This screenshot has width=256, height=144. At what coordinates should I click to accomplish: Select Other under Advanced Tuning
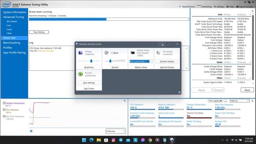coord(9,33)
